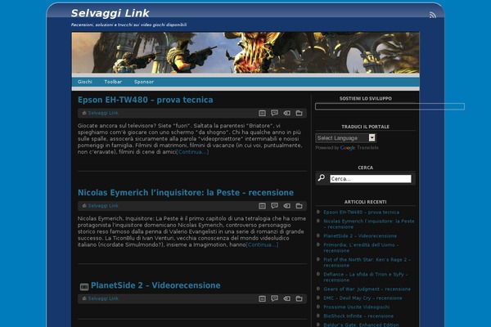Open sidebar link Baldur's Gate: Enhanced Edition
The height and width of the screenshot is (327, 491).
pyautogui.click(x=361, y=325)
